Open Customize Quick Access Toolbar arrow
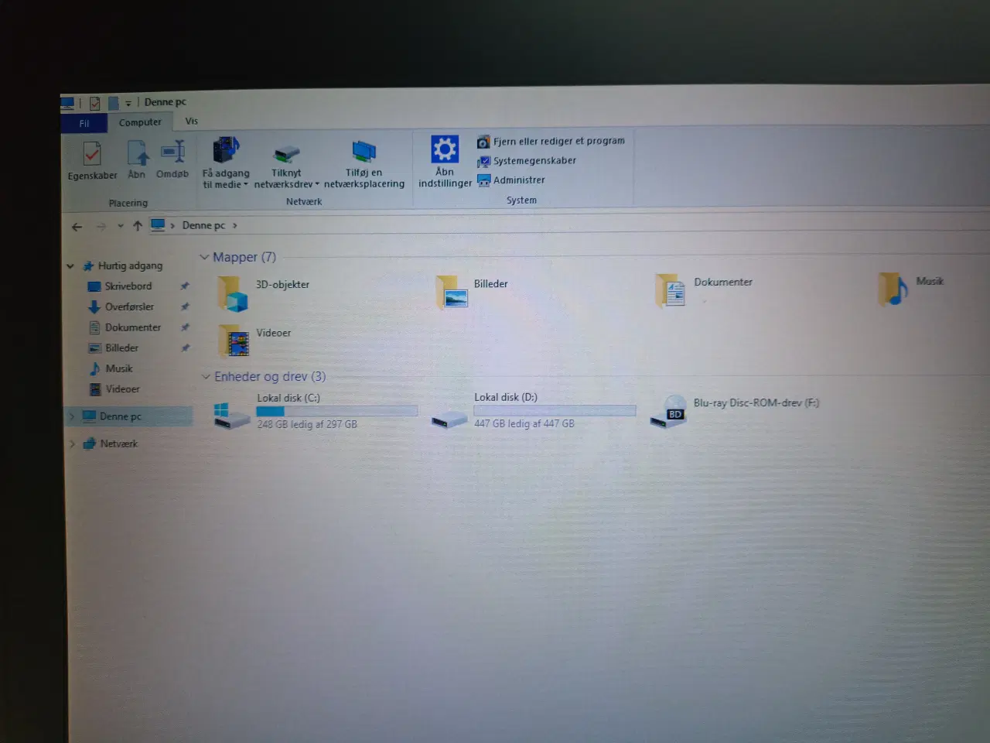Image resolution: width=990 pixels, height=743 pixels. pyautogui.click(x=128, y=103)
